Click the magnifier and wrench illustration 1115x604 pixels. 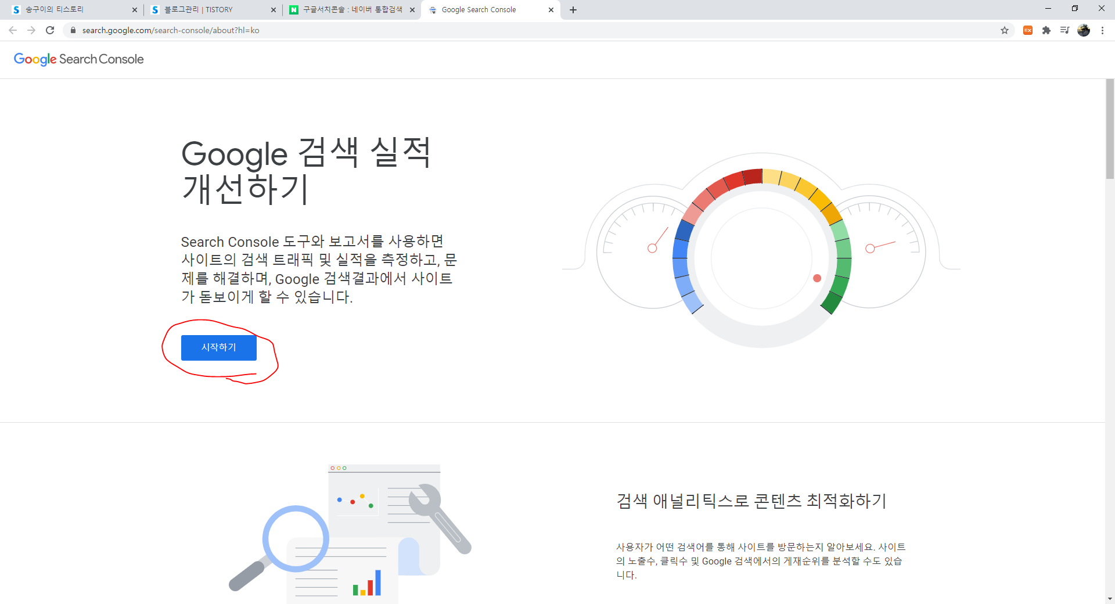pyautogui.click(x=350, y=534)
